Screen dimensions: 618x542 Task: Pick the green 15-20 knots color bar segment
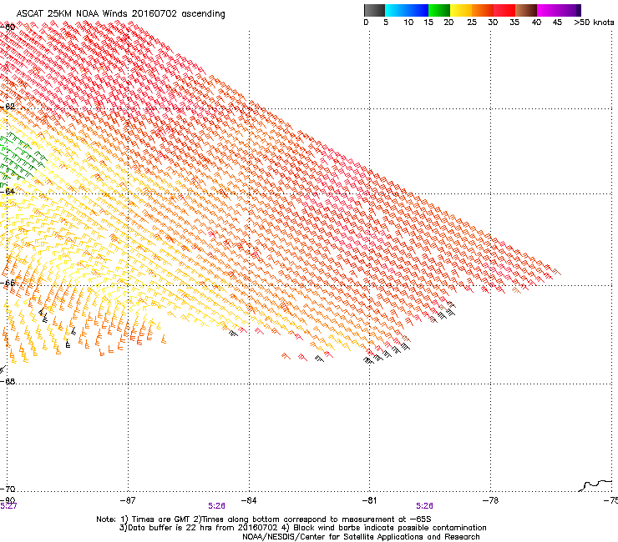click(439, 10)
